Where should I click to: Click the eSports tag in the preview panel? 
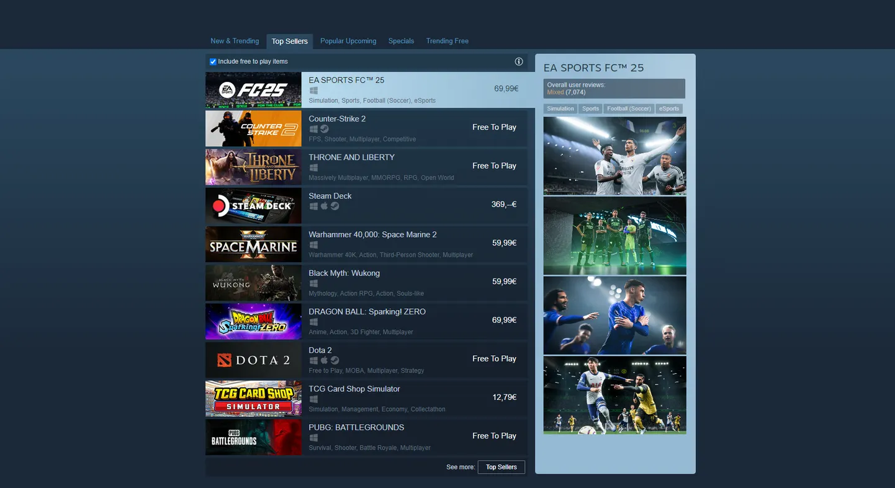point(669,109)
